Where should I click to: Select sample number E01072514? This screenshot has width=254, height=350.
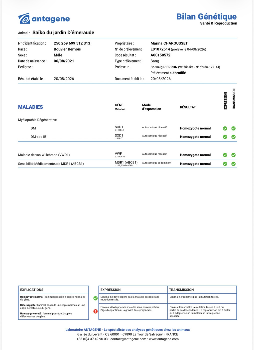(x=160, y=49)
